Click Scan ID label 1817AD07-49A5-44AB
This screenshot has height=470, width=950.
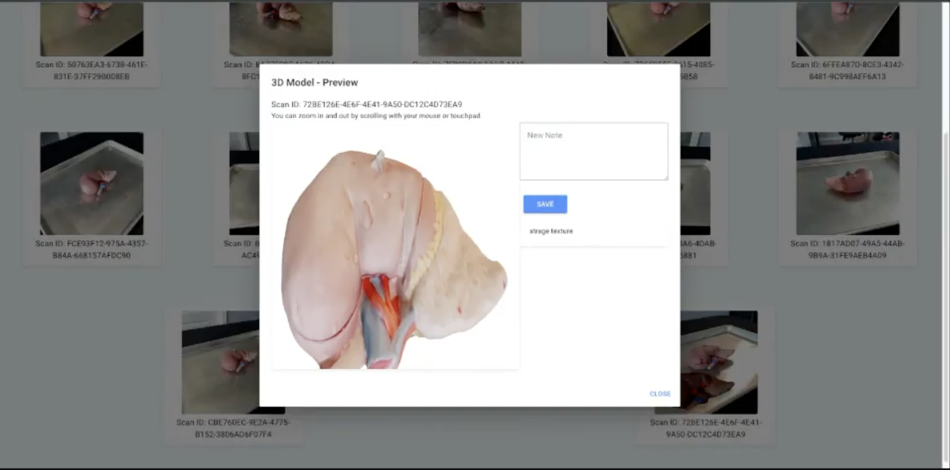[847, 249]
